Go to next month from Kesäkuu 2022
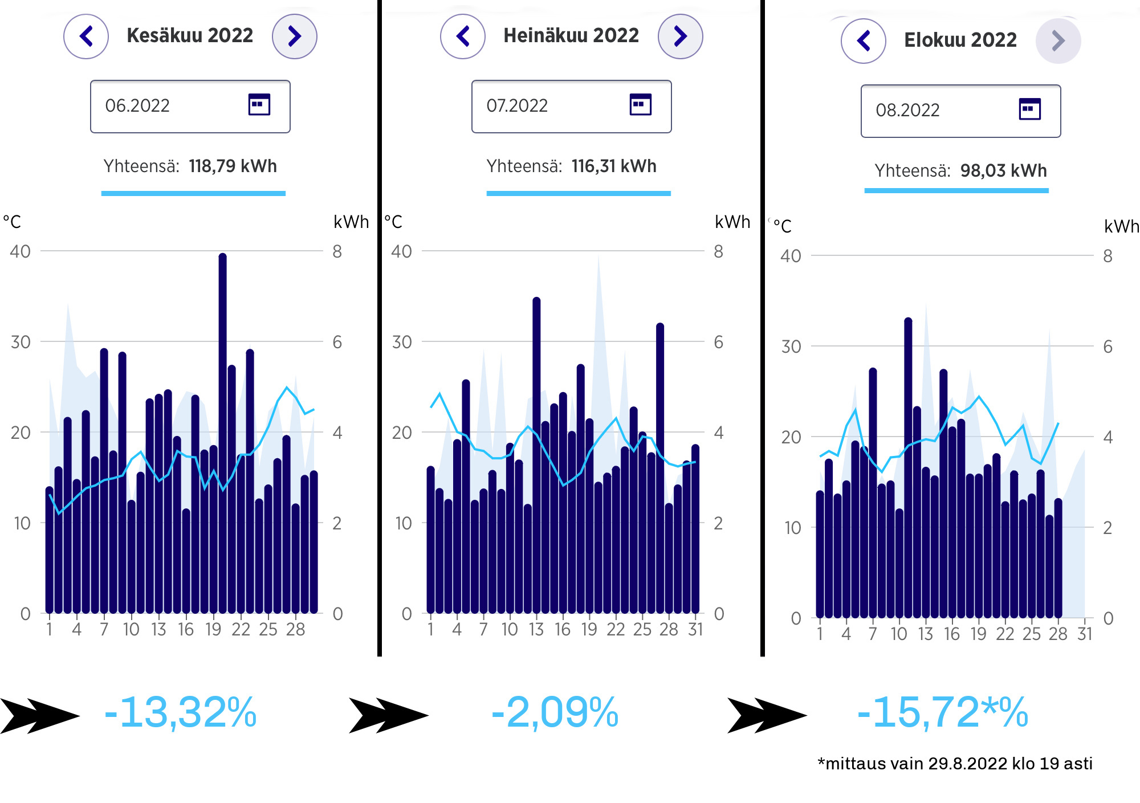Viewport: 1140px width, 803px height. (x=295, y=36)
